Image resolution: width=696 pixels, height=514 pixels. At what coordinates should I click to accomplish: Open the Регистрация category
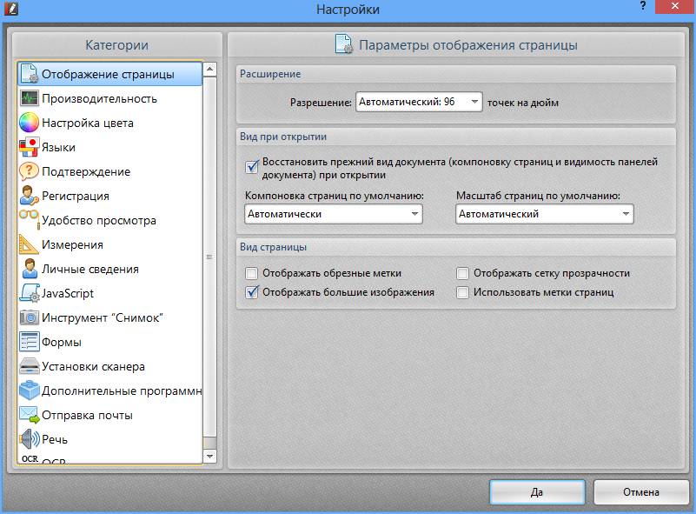coord(110,196)
